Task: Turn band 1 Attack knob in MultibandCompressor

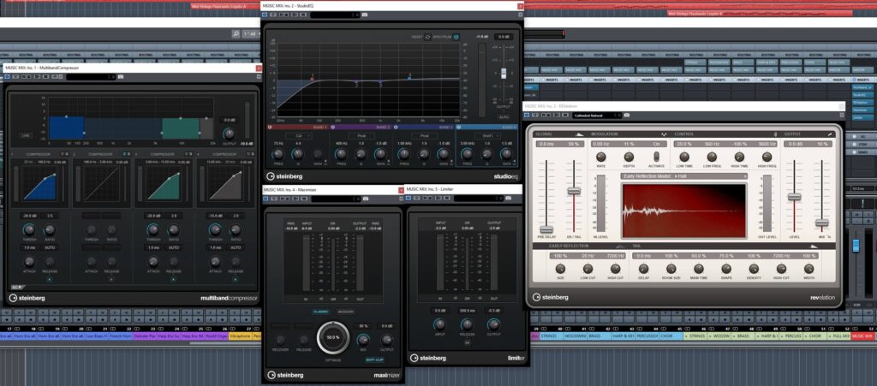Action: click(28, 261)
